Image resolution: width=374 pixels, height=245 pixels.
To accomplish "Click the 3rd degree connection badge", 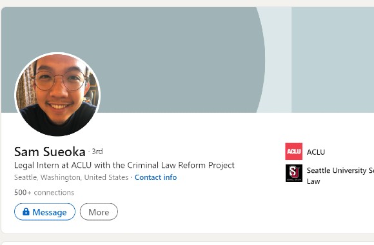I will 97,152.
